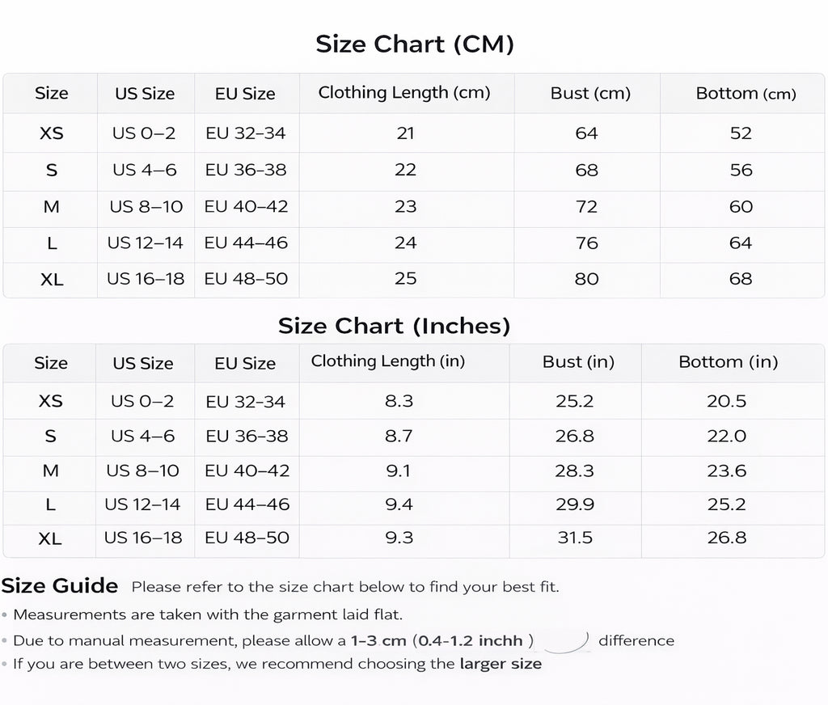Click the XL row label in Inches chart

pyautogui.click(x=50, y=538)
